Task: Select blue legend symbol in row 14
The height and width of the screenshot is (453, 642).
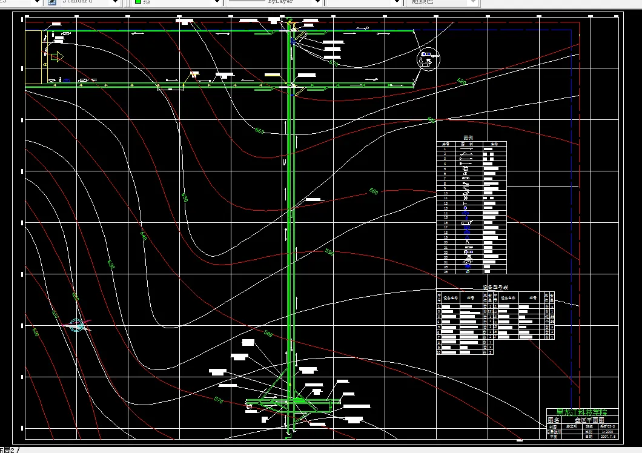Action: (x=466, y=213)
